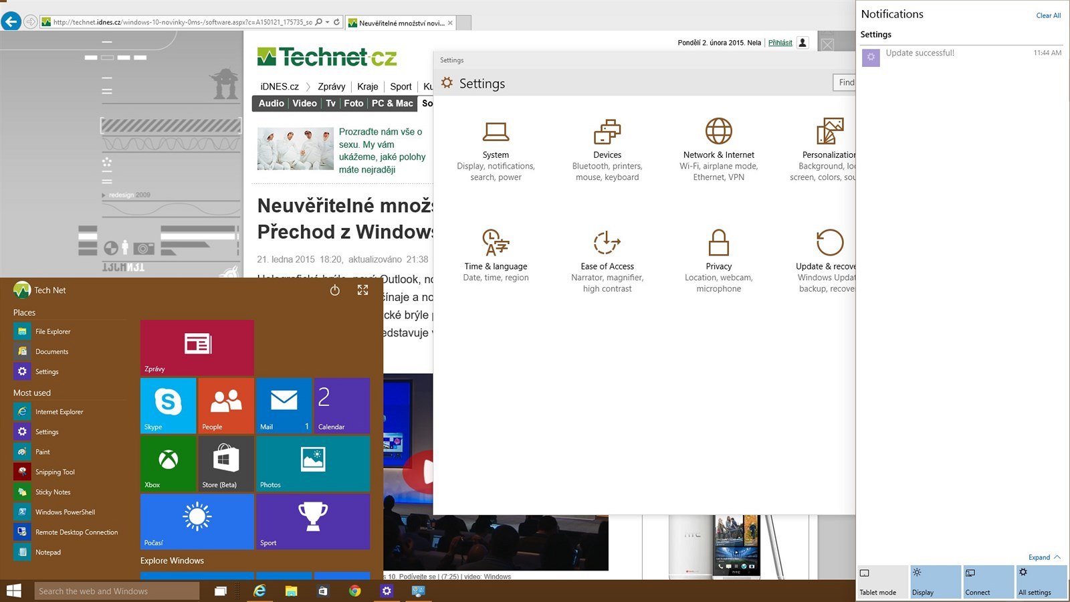
Task: Click the Přihlásit login link
Action: (x=780, y=43)
